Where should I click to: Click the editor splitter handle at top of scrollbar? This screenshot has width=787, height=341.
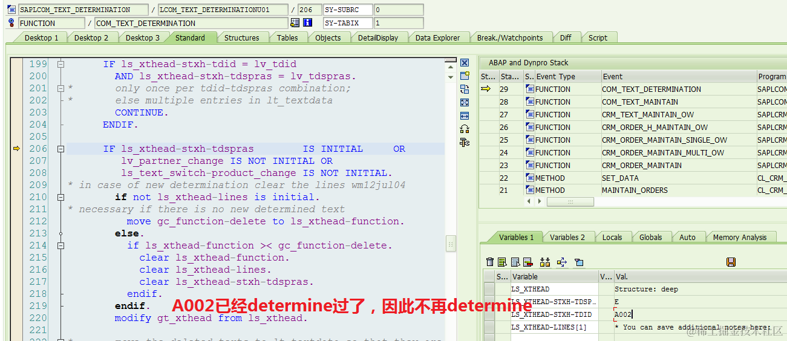click(451, 60)
